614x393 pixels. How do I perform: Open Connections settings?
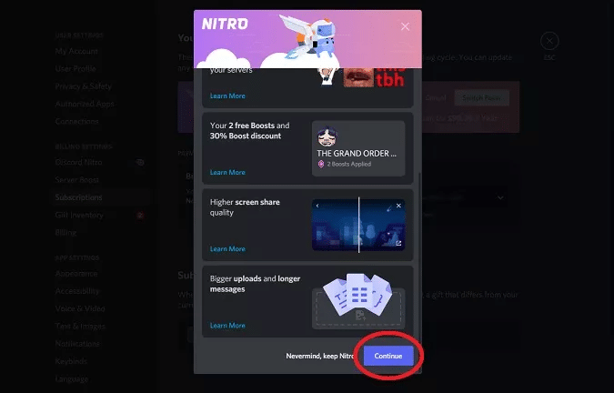coord(76,121)
